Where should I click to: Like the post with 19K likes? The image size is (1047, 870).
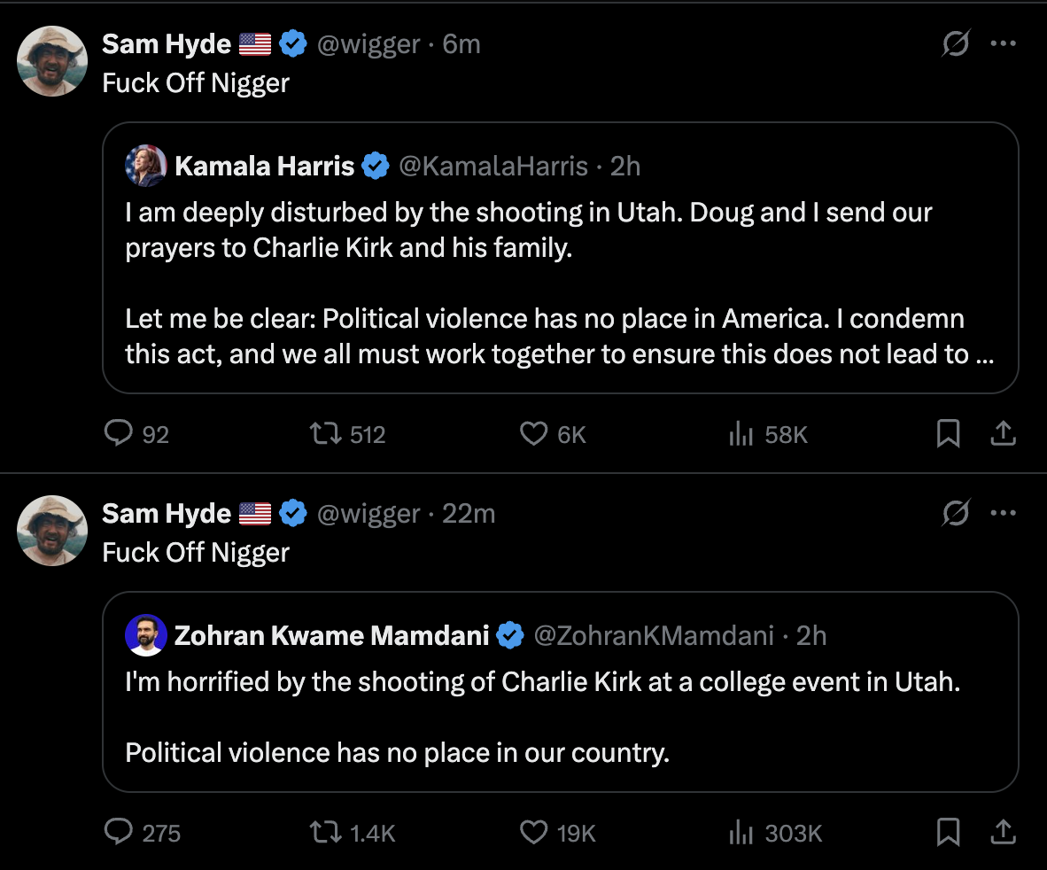tap(533, 833)
